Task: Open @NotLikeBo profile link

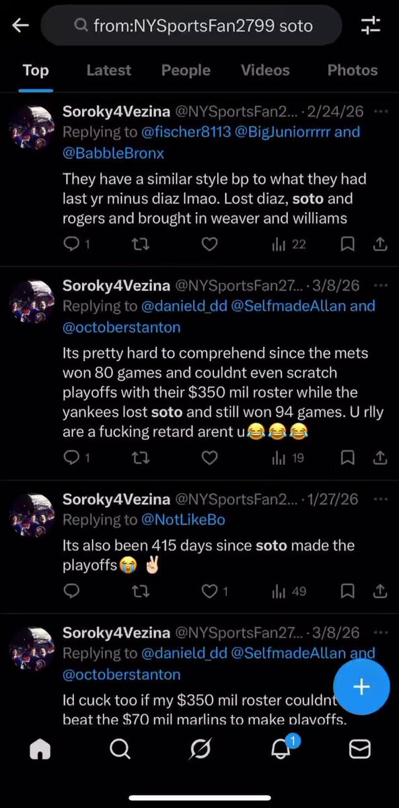Action: click(x=183, y=520)
